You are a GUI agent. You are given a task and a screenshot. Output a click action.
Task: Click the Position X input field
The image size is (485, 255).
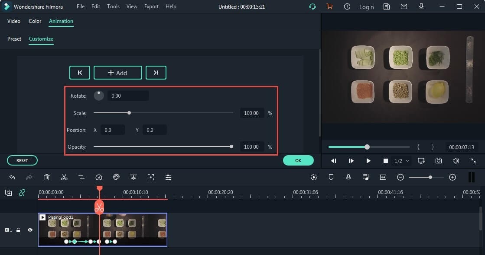[113, 130]
